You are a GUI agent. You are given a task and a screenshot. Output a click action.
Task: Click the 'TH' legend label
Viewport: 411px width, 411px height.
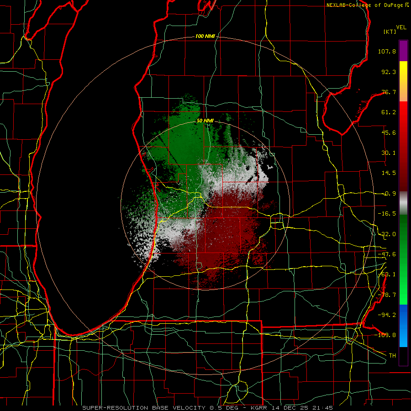click(x=392, y=355)
